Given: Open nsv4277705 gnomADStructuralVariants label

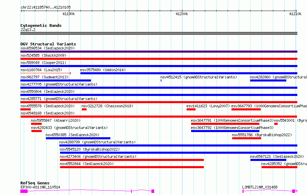Looking at the screenshot, I should [x=59, y=84].
